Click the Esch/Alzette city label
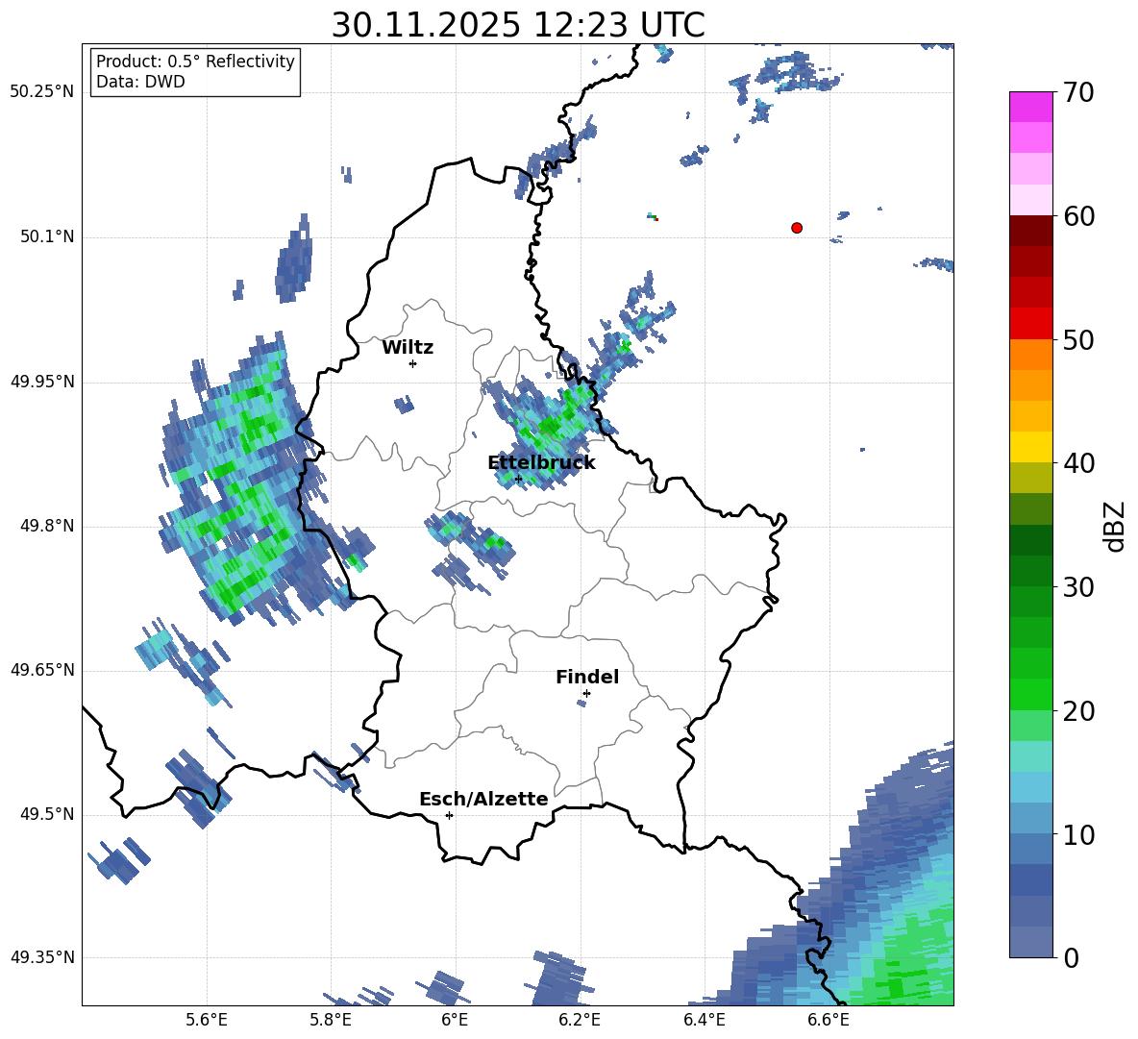The image size is (1138, 1039). [483, 799]
